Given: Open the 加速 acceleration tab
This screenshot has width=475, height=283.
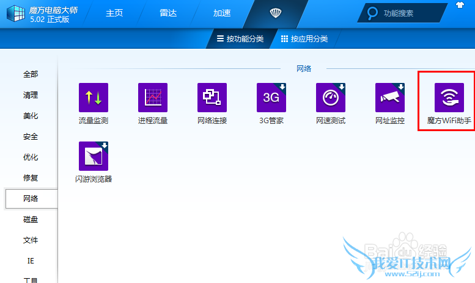Looking at the screenshot, I should click(222, 13).
